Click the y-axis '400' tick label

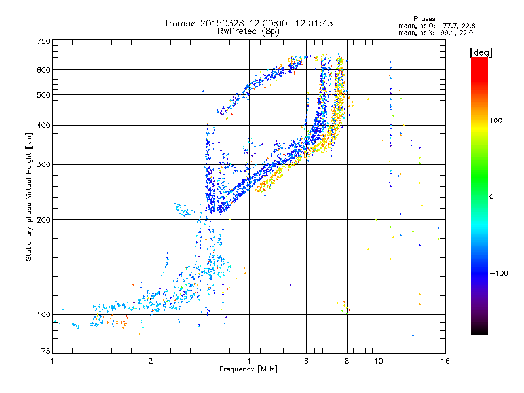pos(44,125)
